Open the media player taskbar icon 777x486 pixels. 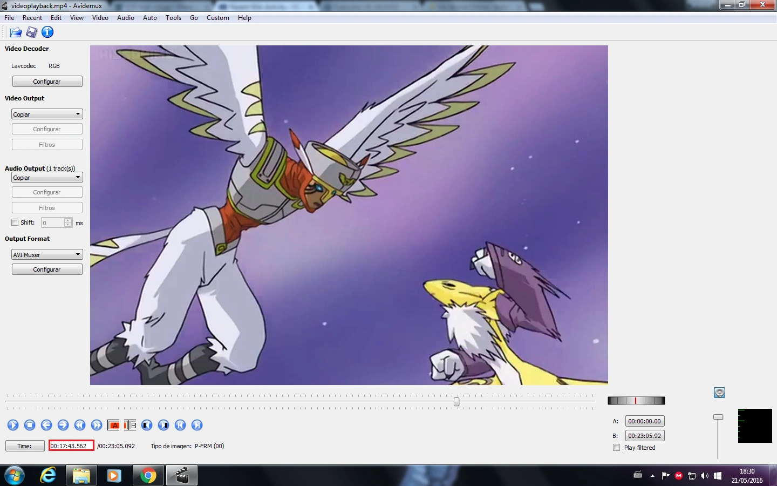(x=114, y=475)
